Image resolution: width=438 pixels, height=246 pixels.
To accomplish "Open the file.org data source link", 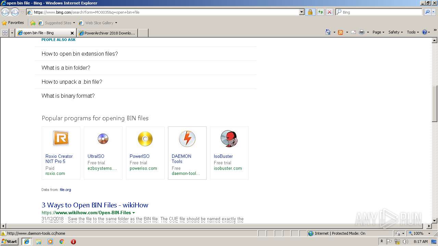I will click(x=65, y=190).
